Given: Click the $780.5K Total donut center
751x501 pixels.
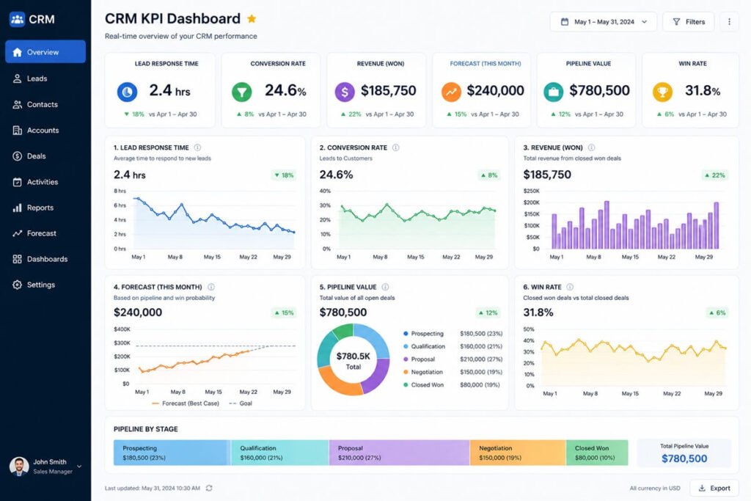Looking at the screenshot, I should pos(353,361).
